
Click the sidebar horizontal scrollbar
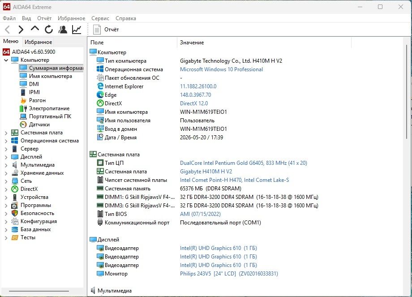tap(39, 291)
